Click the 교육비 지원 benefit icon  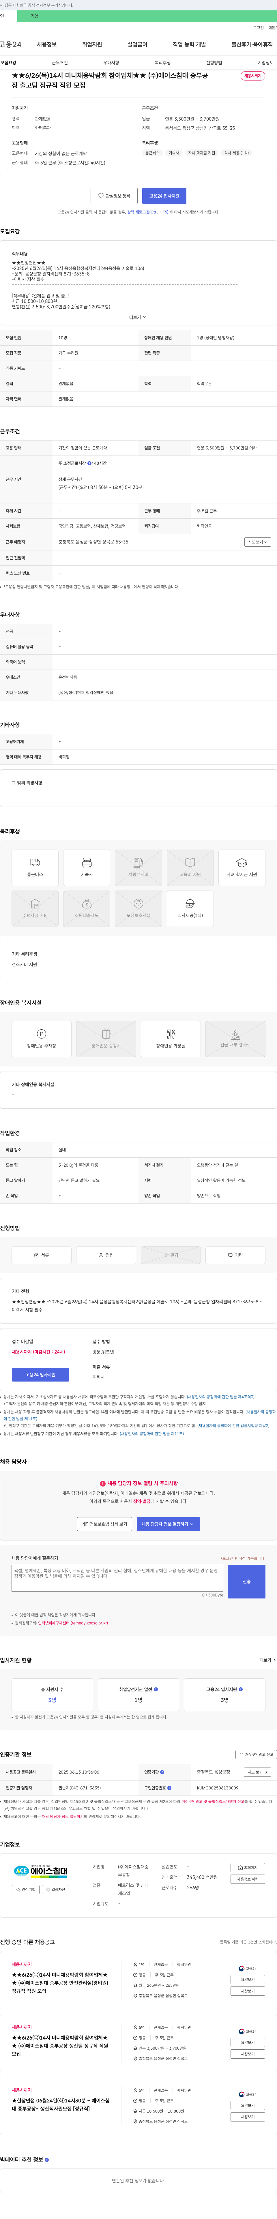coord(190,867)
